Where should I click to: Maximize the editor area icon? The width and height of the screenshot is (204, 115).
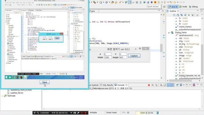163,11
